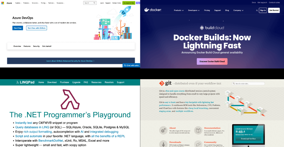Viewport: 284px width, 147px height.
Task: Open git free and open source link
Action: pyautogui.click(x=175, y=91)
